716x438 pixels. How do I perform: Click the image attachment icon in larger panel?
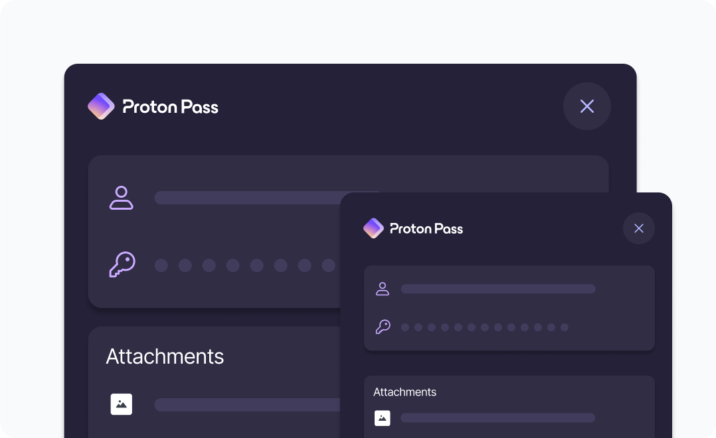click(x=122, y=404)
